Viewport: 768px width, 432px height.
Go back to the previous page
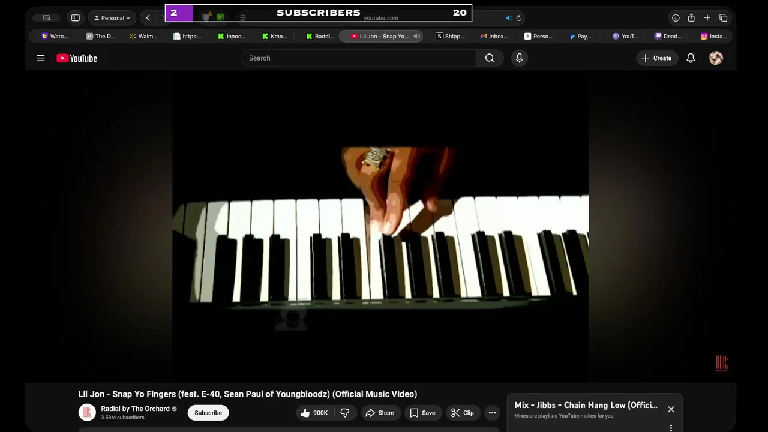click(148, 18)
